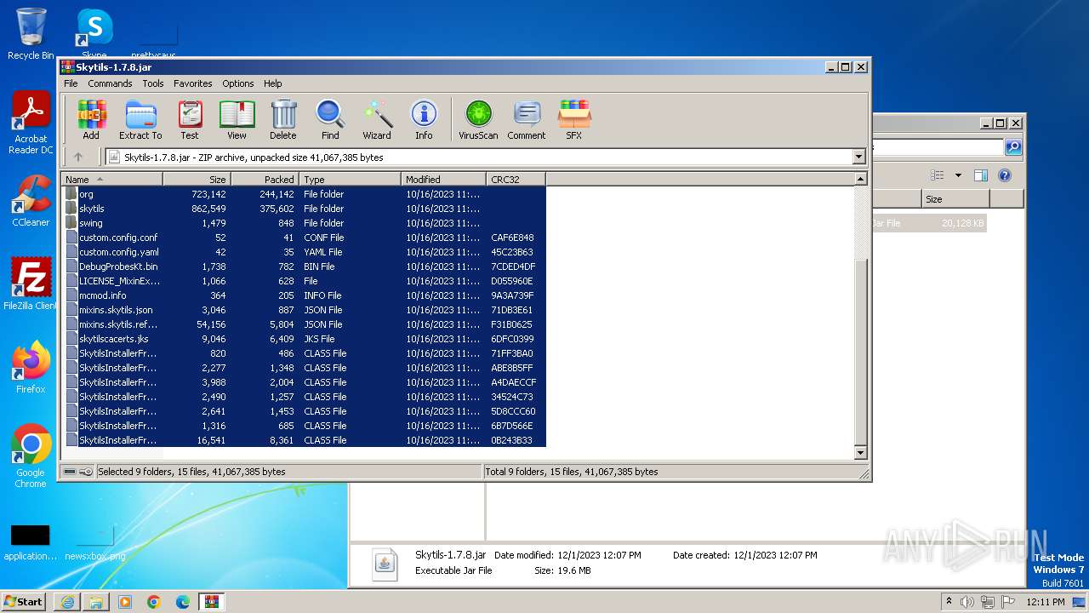Launch the Wizard tool
This screenshot has height=613, width=1089.
coord(377,120)
